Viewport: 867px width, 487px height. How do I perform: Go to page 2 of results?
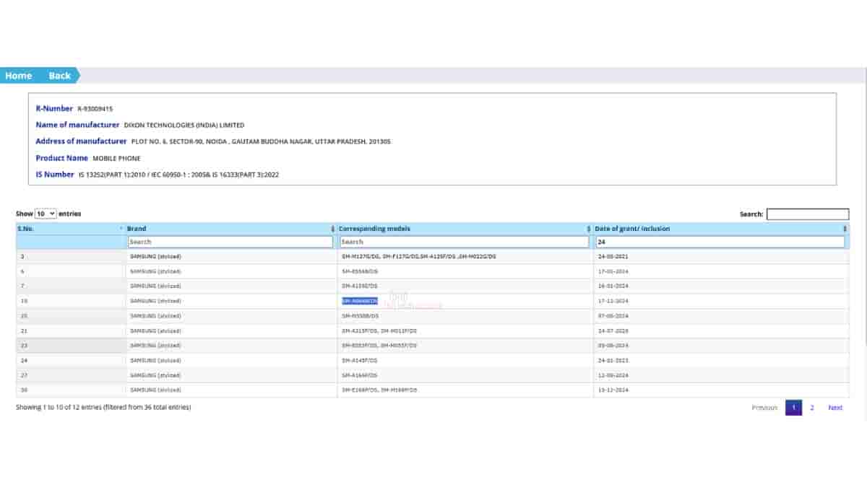point(812,408)
